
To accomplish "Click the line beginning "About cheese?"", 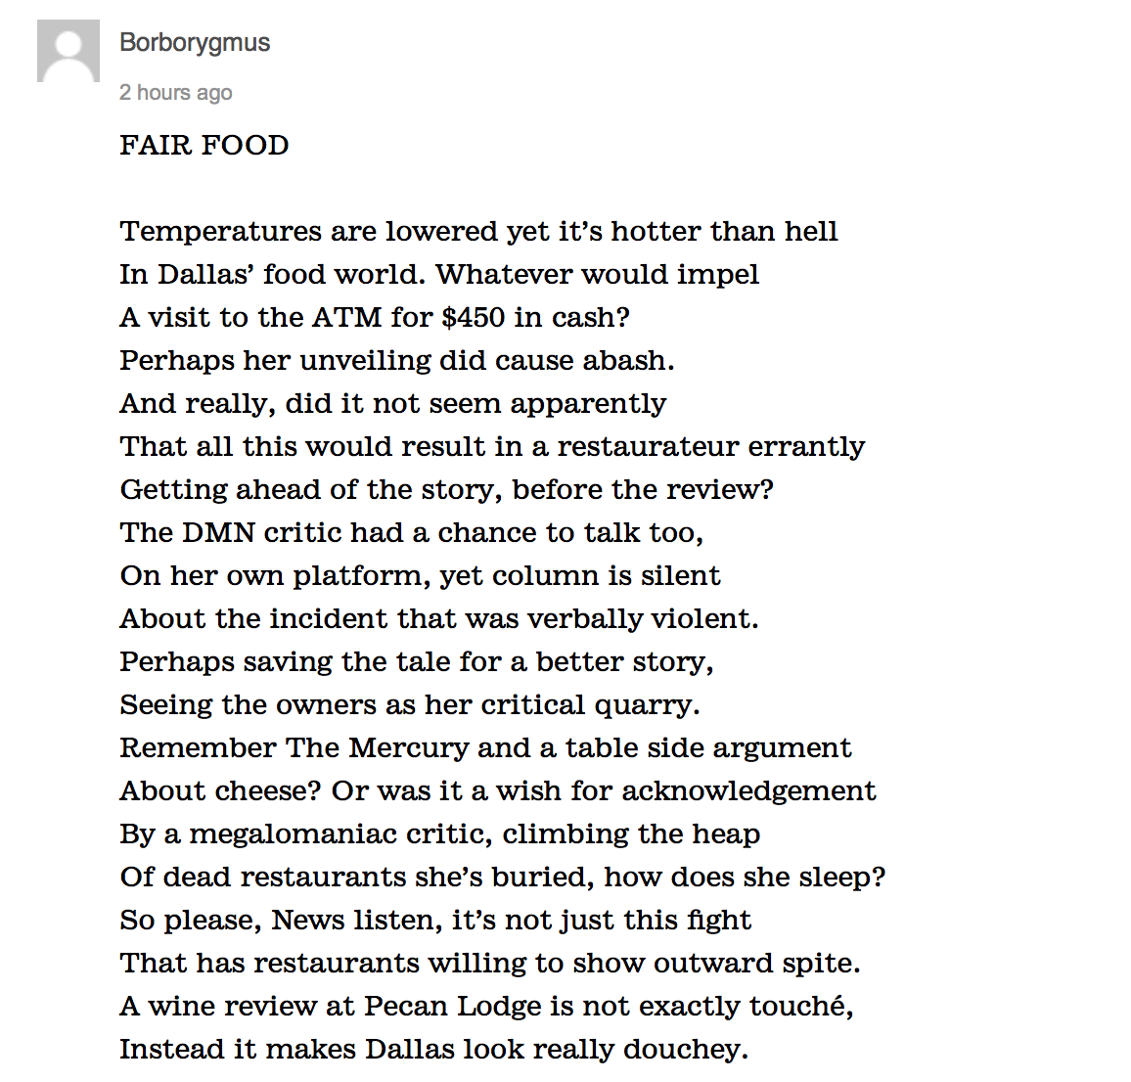I will tap(498, 791).
